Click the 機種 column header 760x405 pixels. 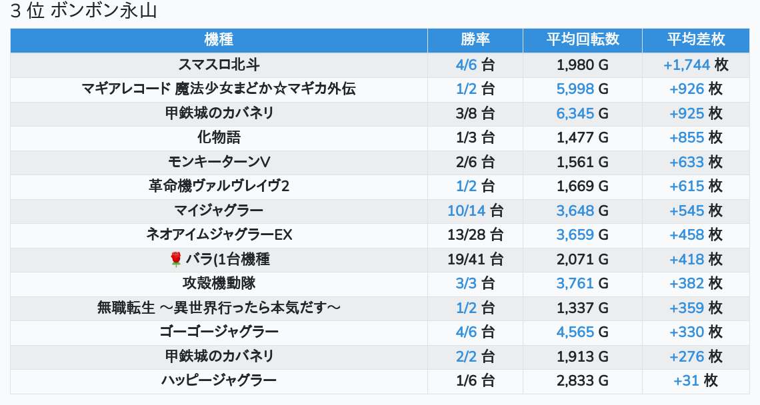(219, 39)
